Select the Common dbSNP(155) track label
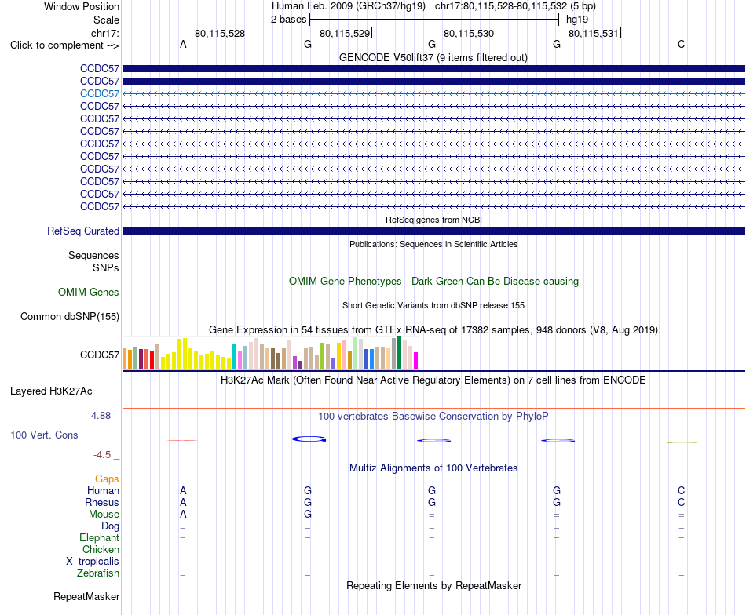This screenshot has height=615, width=746. (70, 317)
